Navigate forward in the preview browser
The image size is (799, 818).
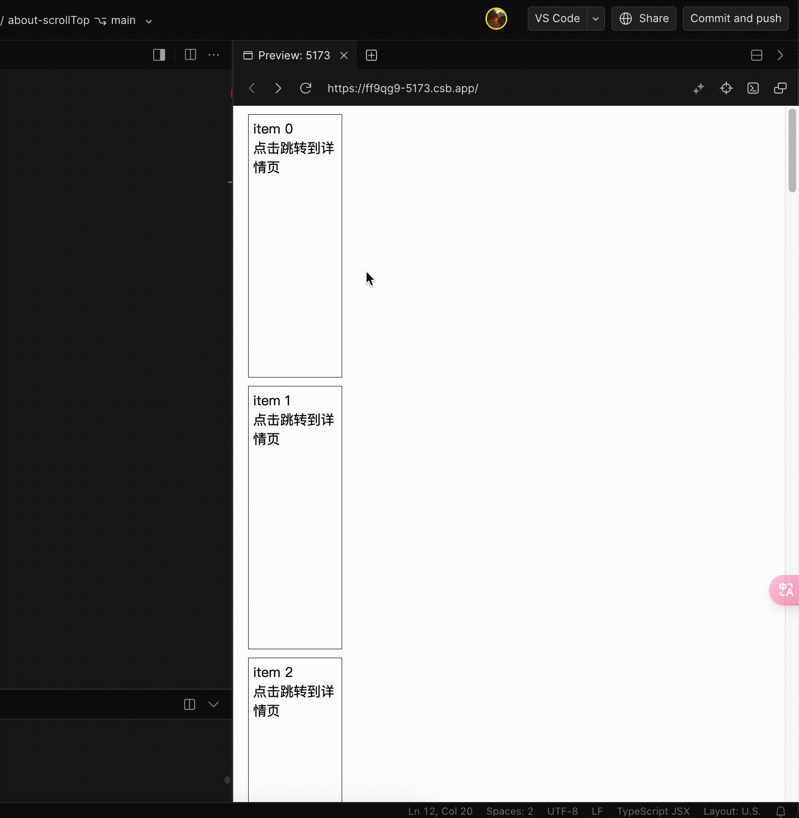pyautogui.click(x=278, y=88)
